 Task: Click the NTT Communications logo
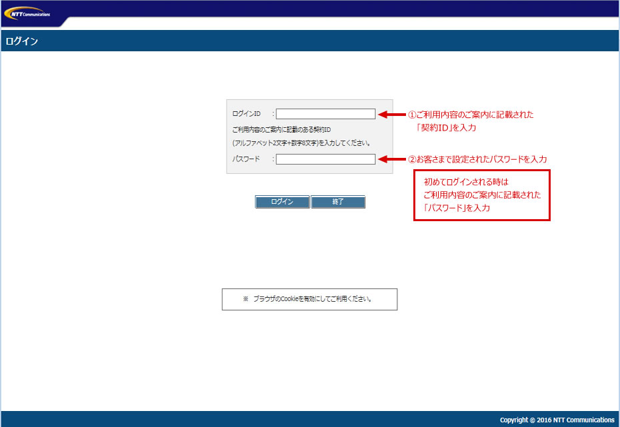(x=31, y=13)
